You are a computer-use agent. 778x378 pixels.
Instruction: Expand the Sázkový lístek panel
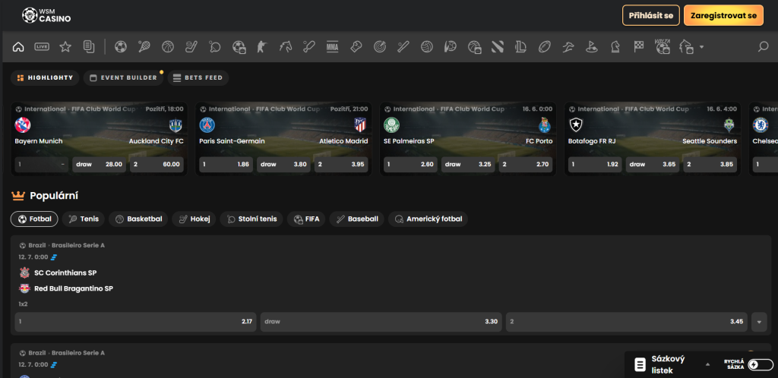pyautogui.click(x=707, y=364)
